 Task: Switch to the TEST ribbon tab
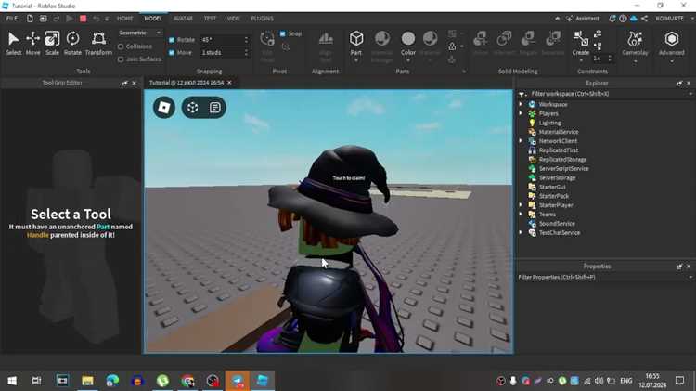(x=210, y=19)
